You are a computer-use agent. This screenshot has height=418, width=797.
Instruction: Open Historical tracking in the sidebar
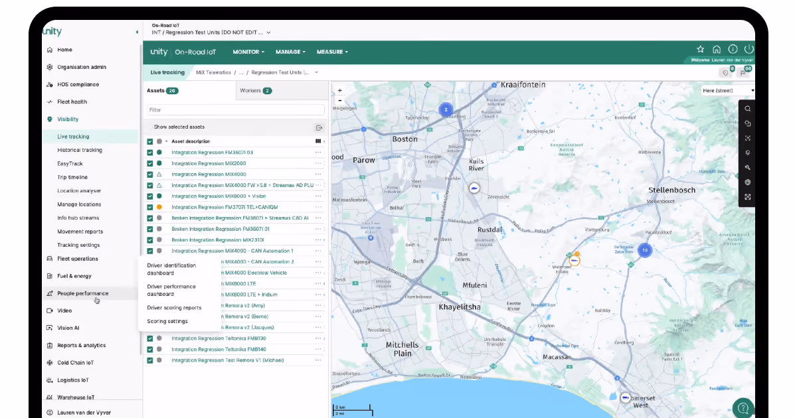click(80, 150)
